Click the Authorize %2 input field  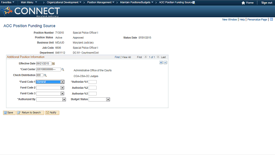[93, 88]
